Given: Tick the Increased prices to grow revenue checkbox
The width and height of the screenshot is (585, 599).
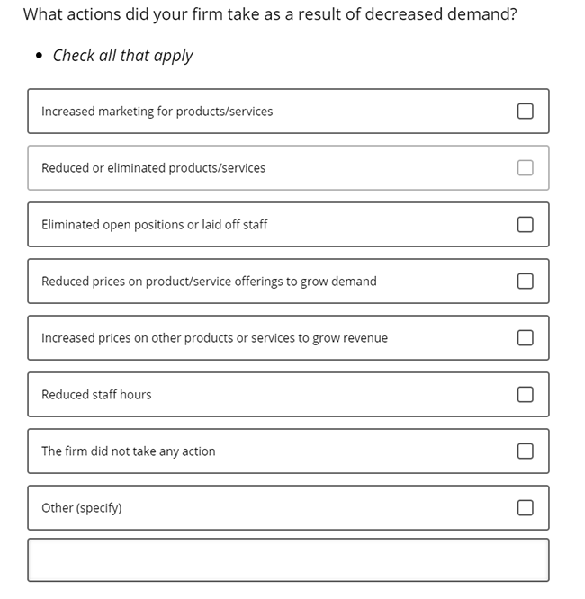Looking at the screenshot, I should [x=525, y=337].
